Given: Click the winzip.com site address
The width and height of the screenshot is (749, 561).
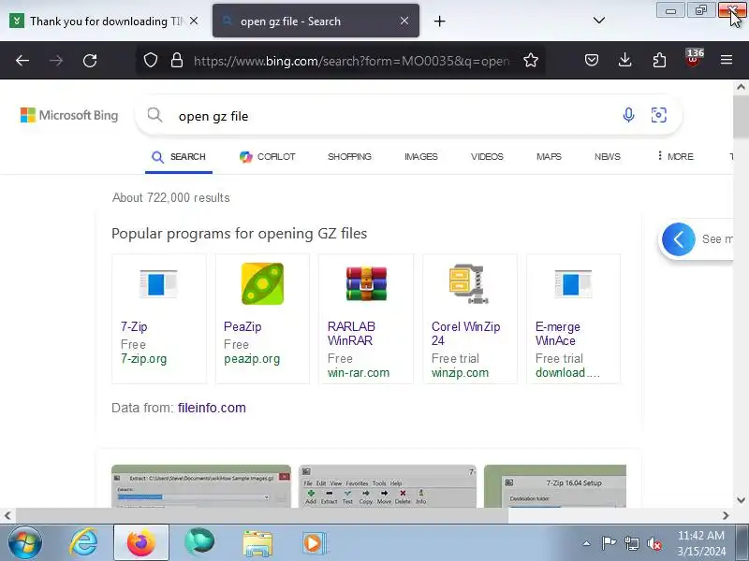Looking at the screenshot, I should [x=460, y=372].
